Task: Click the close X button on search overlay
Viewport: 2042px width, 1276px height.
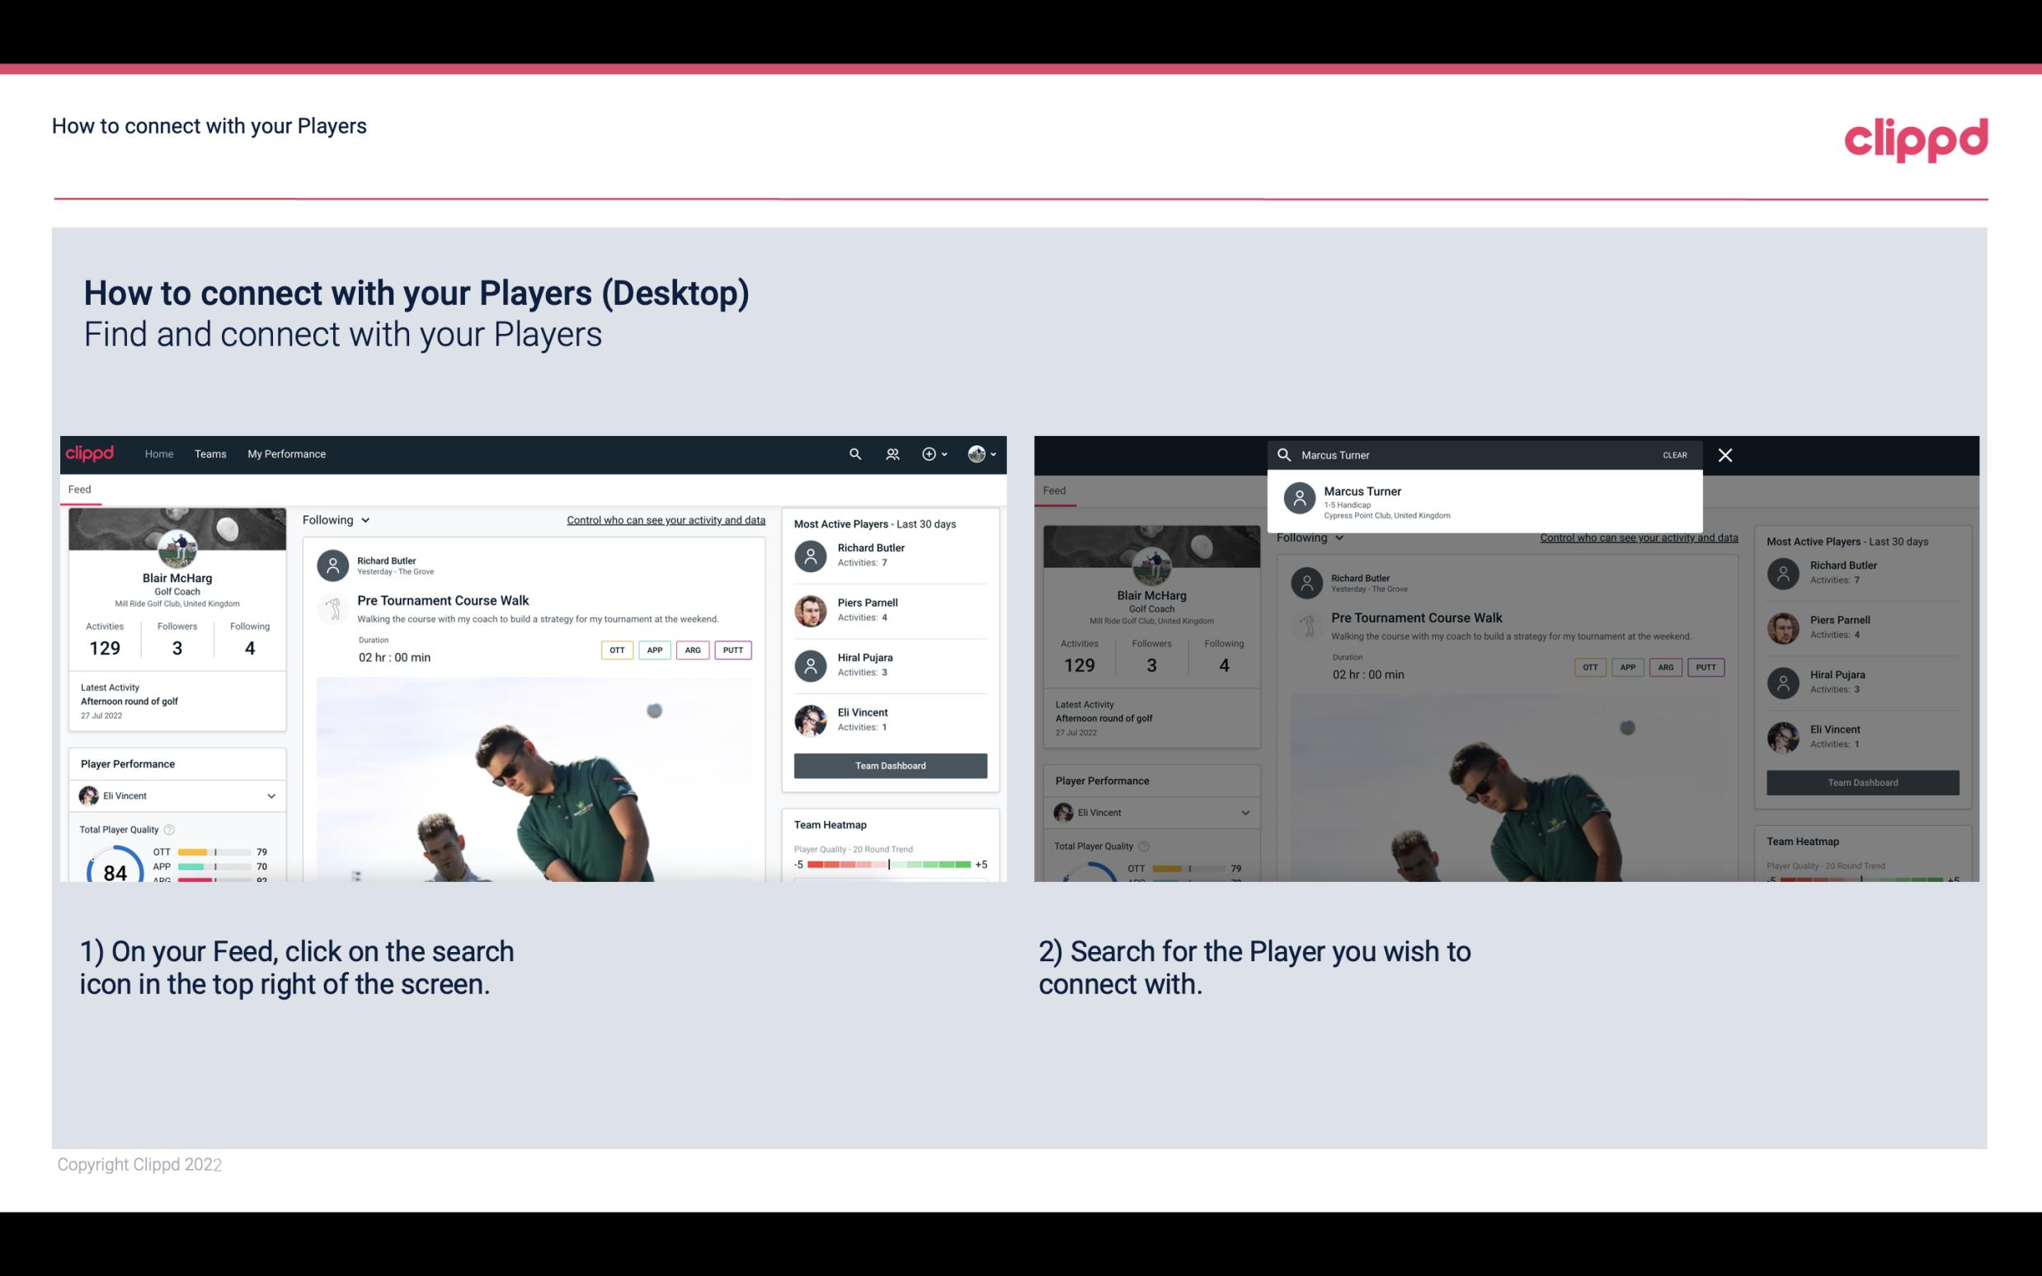Action: [x=1726, y=454]
